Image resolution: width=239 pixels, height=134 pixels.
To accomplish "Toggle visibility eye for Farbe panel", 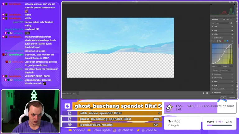I will pyautogui.click(x=232, y=30).
